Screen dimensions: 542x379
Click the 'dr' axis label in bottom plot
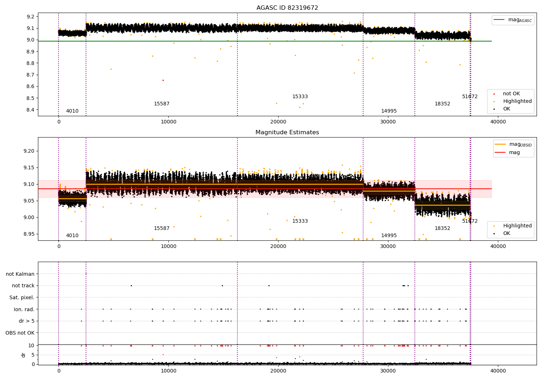pyautogui.click(x=23, y=355)
